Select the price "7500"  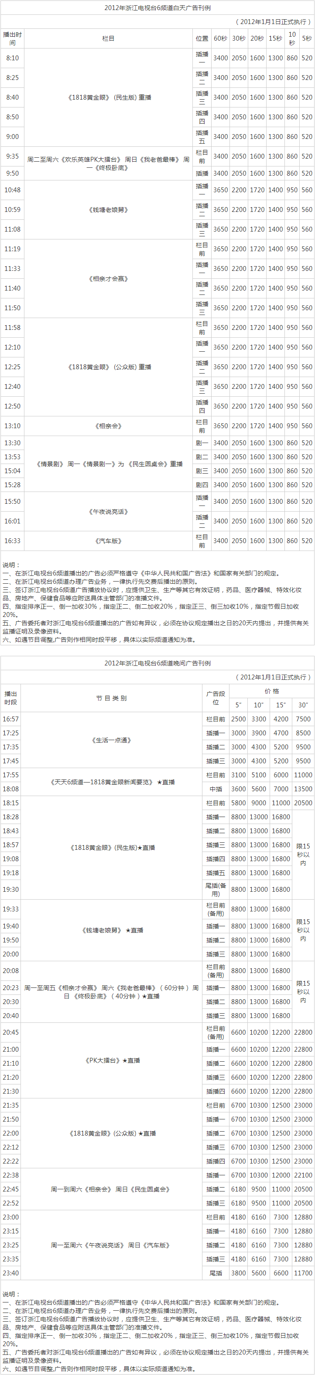click(303, 719)
